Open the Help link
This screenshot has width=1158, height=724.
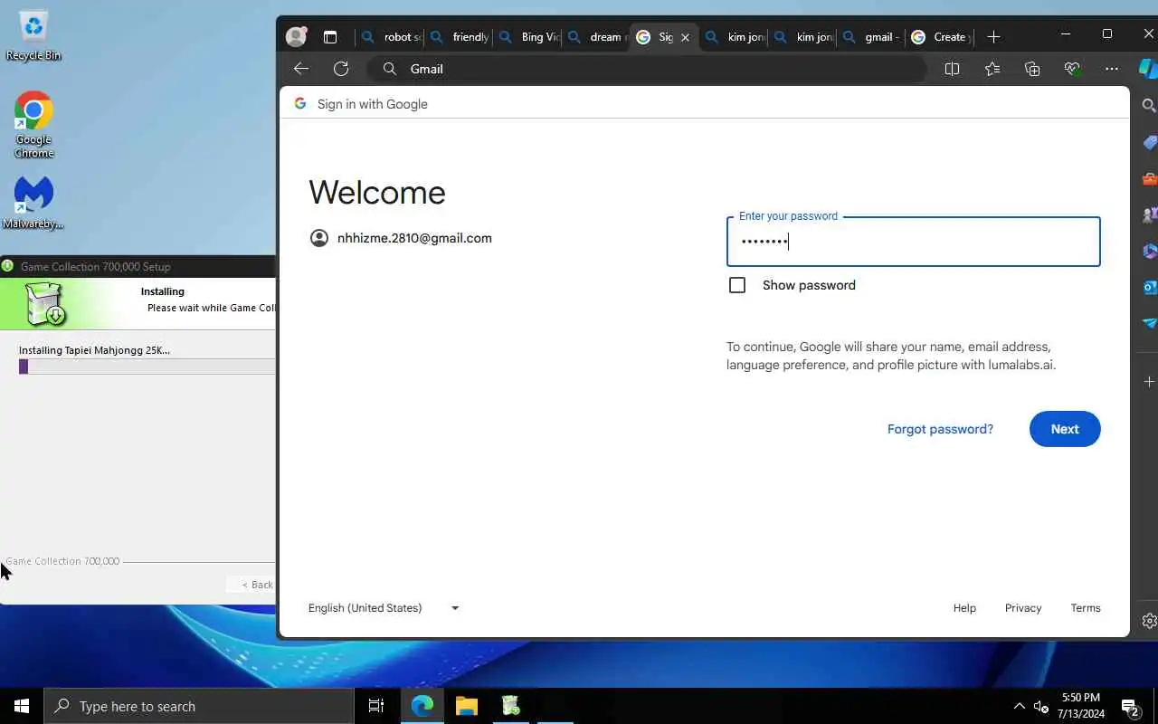(x=964, y=608)
